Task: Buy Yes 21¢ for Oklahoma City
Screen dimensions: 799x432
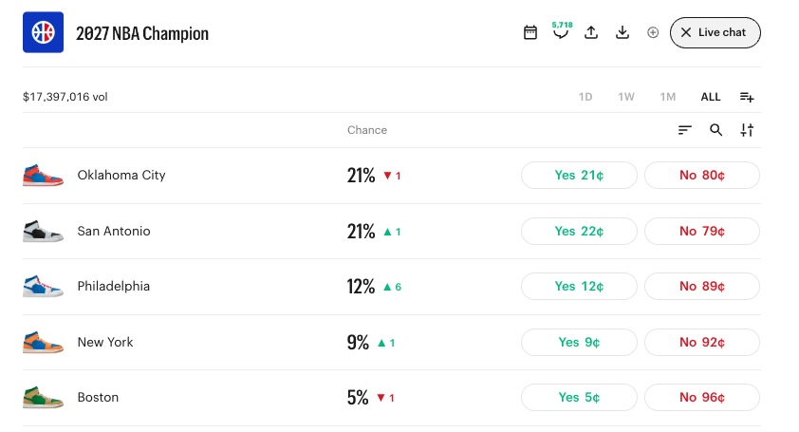Action: [579, 176]
